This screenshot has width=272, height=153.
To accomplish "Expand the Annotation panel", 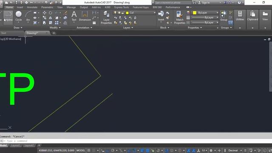I will point(85,28).
